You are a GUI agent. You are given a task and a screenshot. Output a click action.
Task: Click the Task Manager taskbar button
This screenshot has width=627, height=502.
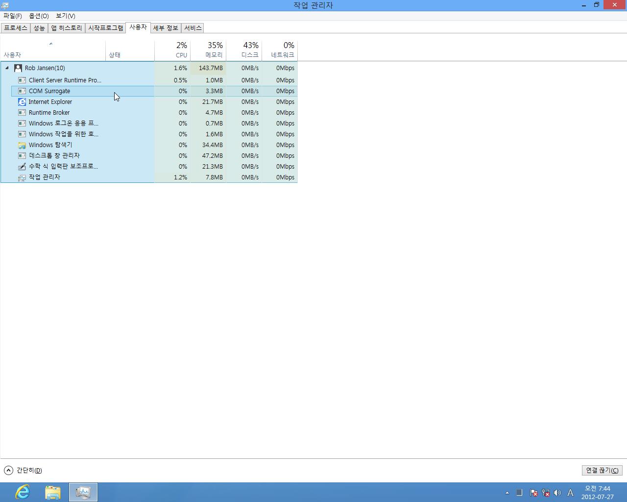click(x=83, y=492)
